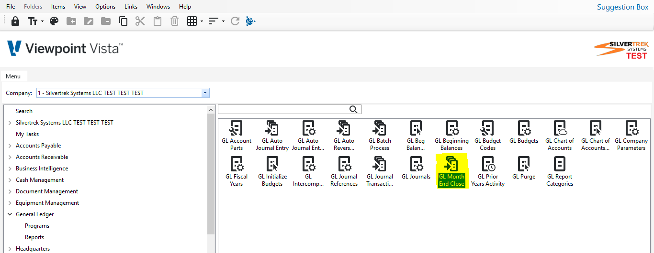Viewport: 654px width, 253px height.
Task: Open the GL Budgets form
Action: [524, 132]
